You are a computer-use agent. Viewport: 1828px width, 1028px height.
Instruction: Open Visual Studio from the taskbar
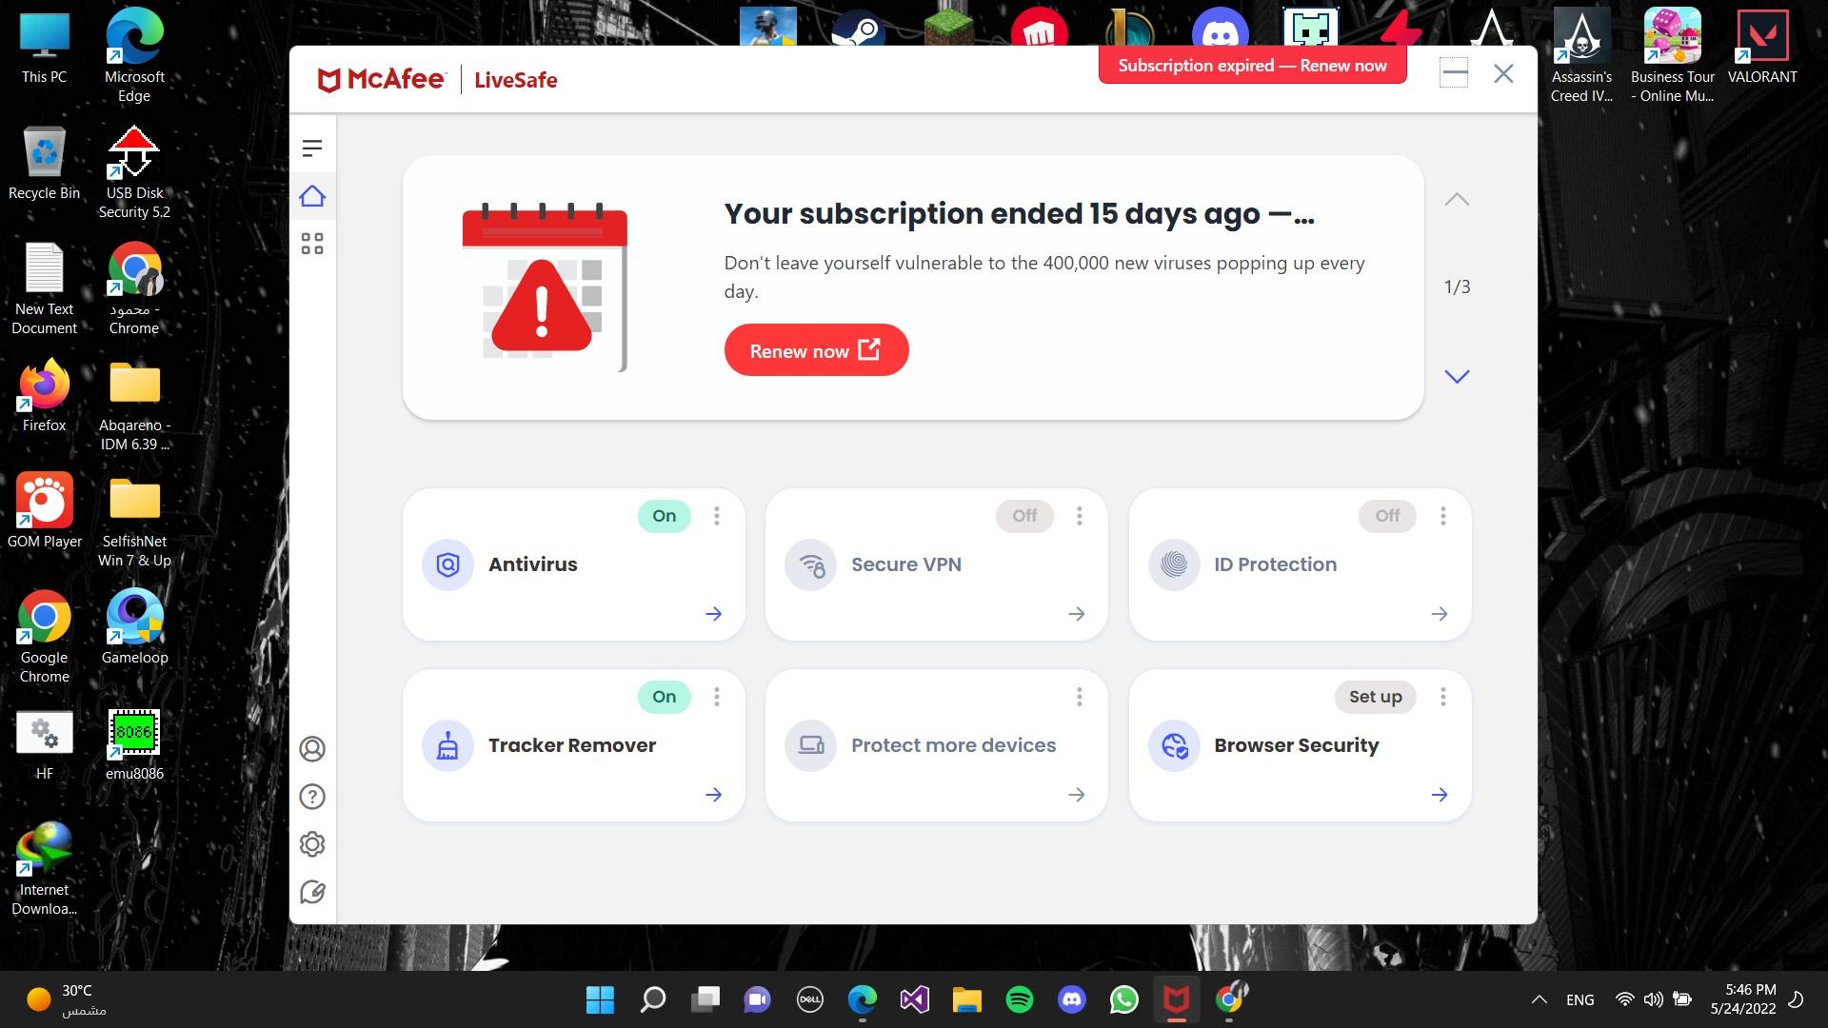(x=914, y=999)
